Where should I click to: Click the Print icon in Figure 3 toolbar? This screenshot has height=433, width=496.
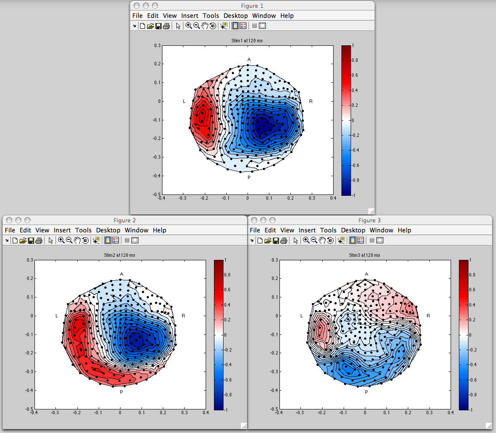(283, 240)
